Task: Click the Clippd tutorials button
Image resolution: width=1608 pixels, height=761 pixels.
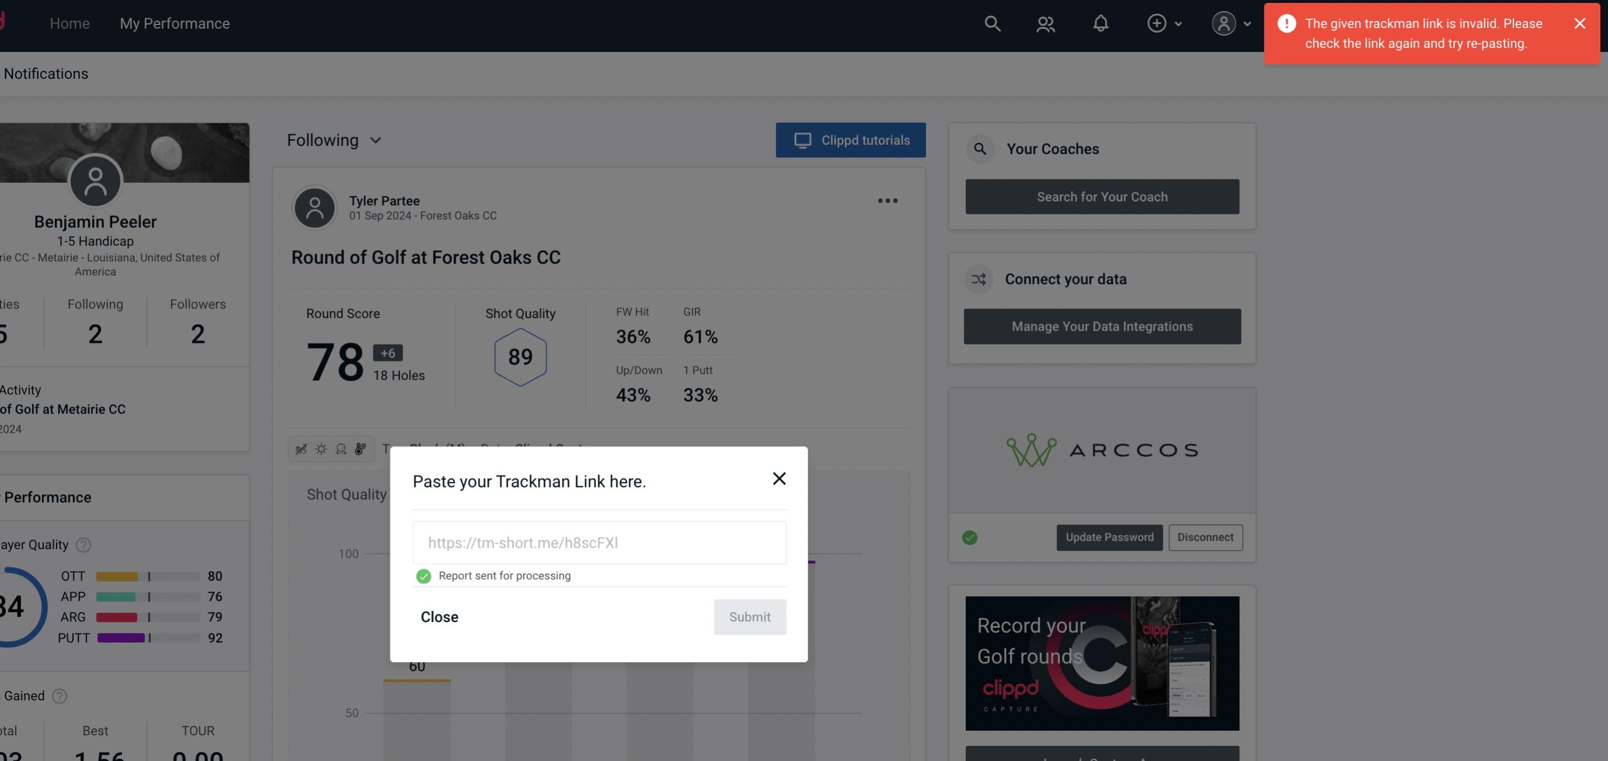Action: click(851, 140)
